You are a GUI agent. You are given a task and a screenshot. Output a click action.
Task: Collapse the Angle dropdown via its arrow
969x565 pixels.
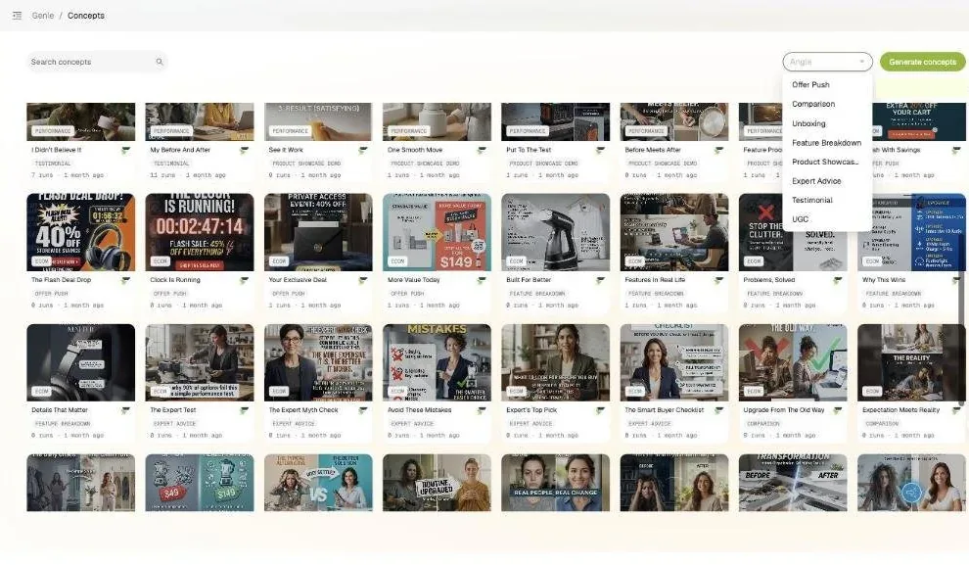861,62
